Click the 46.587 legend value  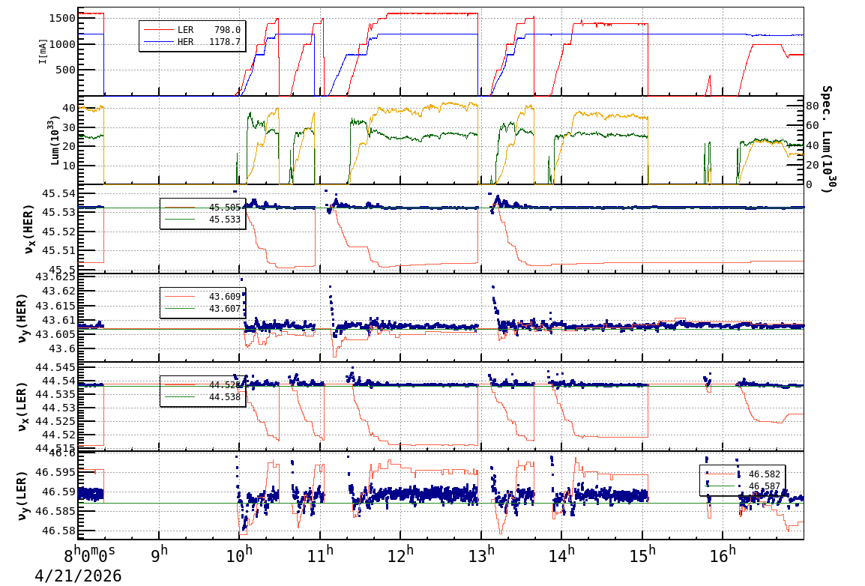[764, 486]
